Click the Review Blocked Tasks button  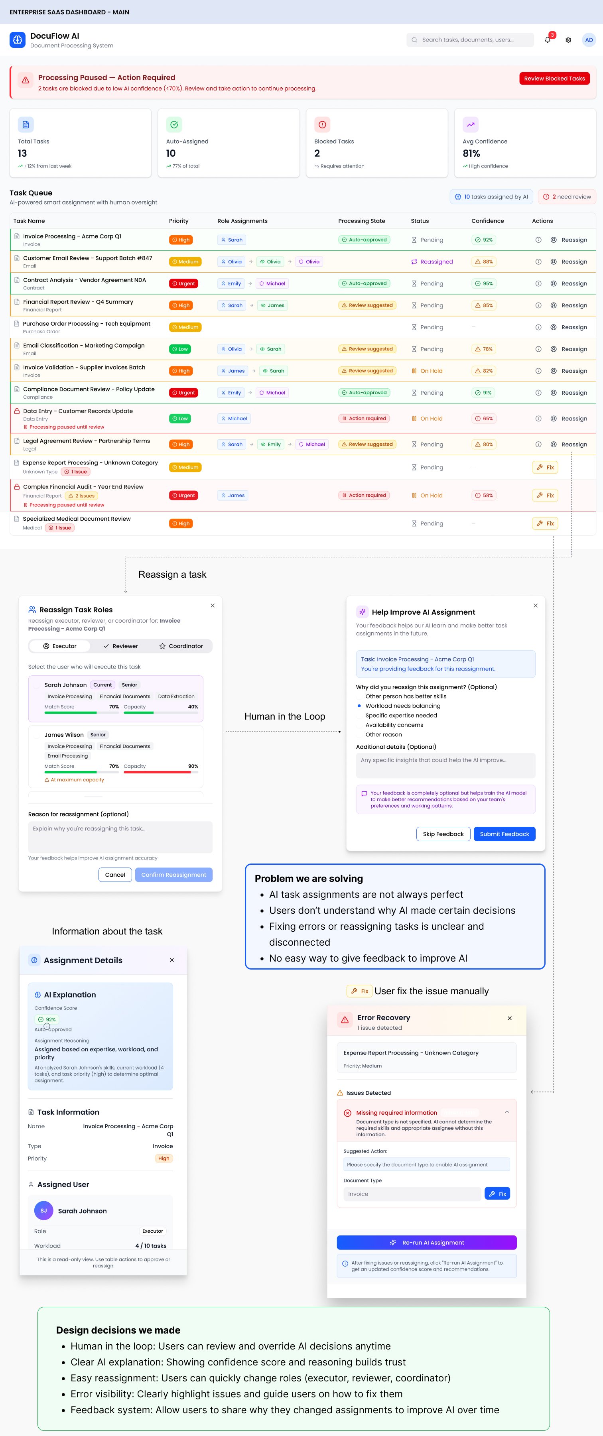pos(554,79)
